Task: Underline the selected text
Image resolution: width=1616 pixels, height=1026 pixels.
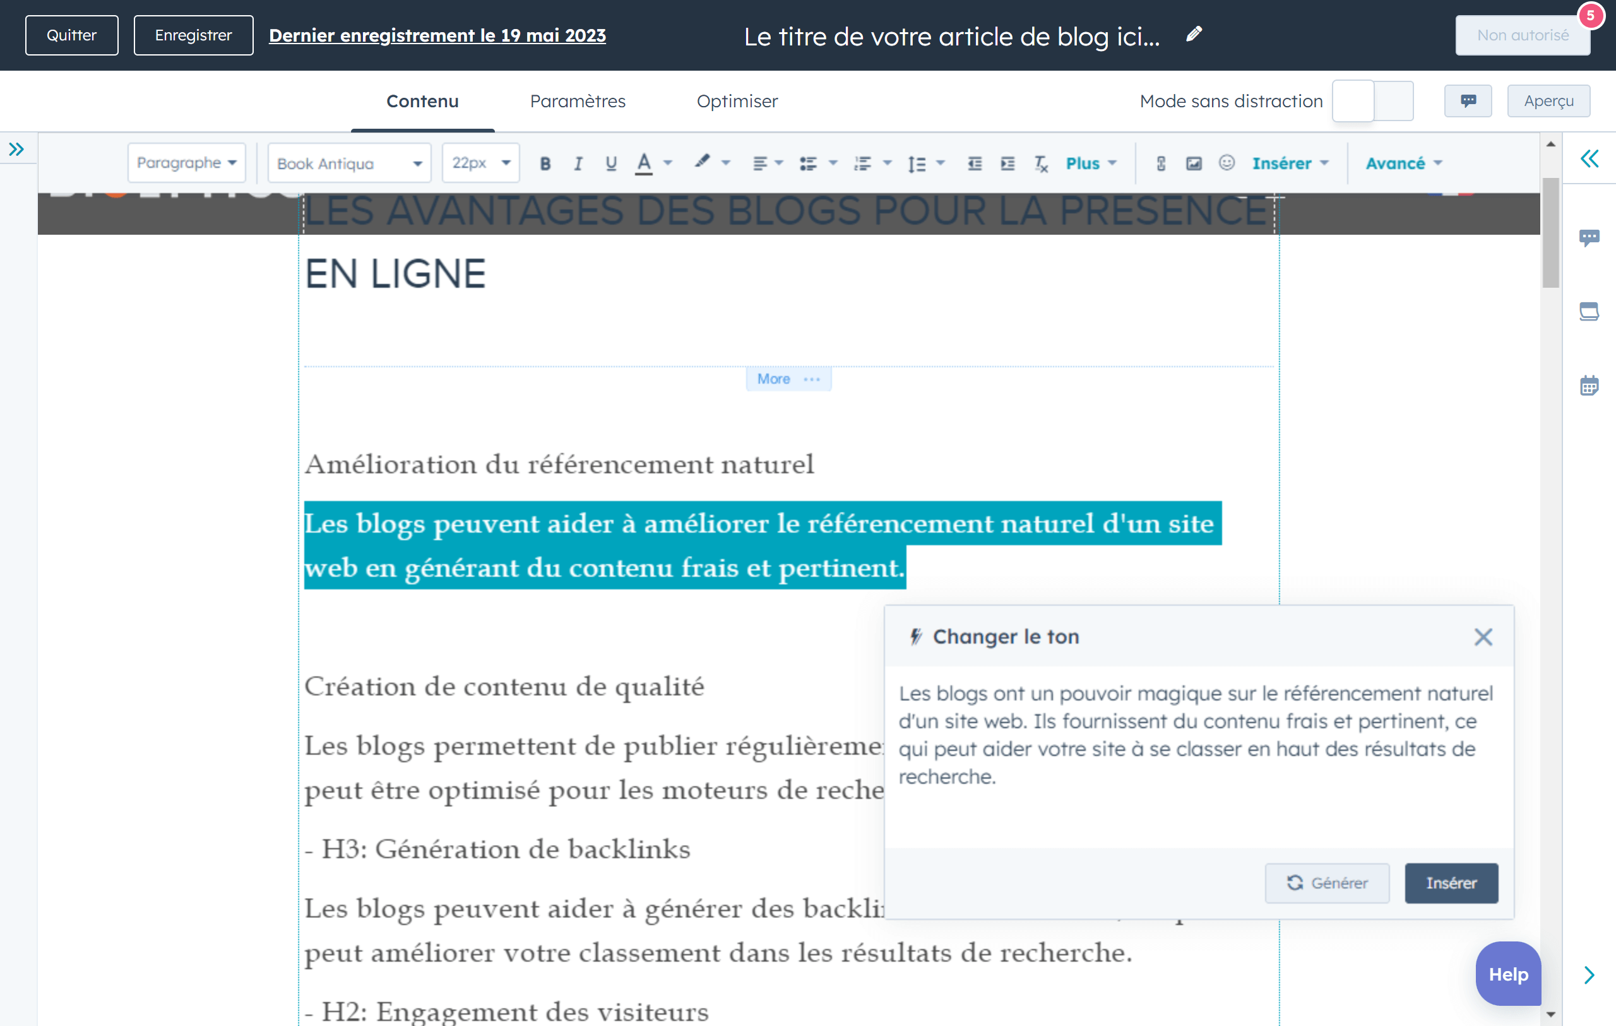Action: click(x=610, y=163)
